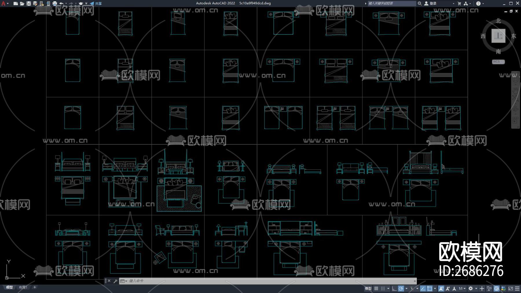
Task: Open the status bar customization menu
Action: point(517,288)
